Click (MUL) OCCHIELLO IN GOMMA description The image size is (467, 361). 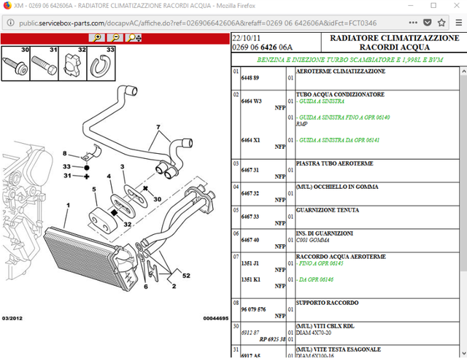click(337, 187)
